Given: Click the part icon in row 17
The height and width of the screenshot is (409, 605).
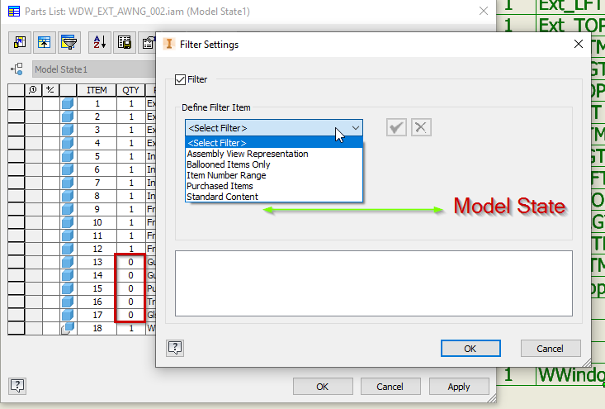Looking at the screenshot, I should pos(68,315).
